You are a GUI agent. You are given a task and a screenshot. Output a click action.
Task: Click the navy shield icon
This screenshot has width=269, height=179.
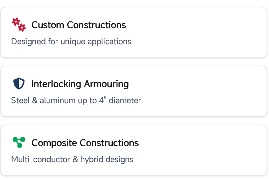[19, 84]
